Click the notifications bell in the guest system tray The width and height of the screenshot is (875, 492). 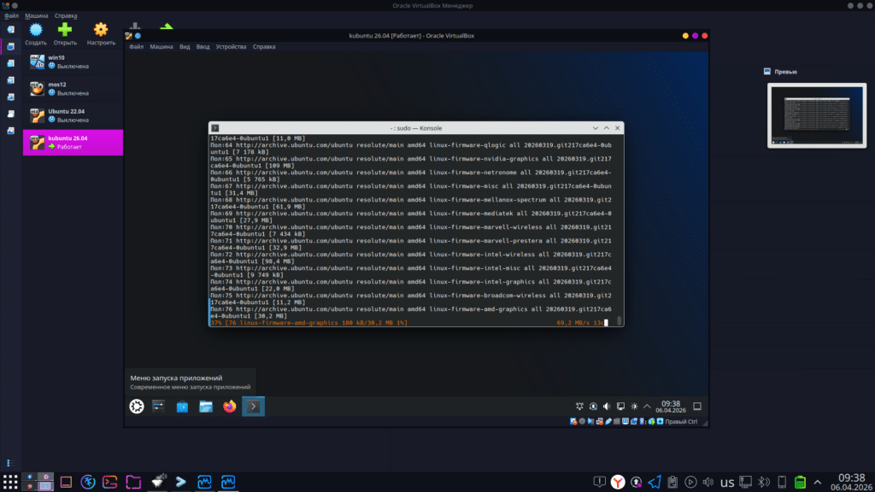click(579, 406)
